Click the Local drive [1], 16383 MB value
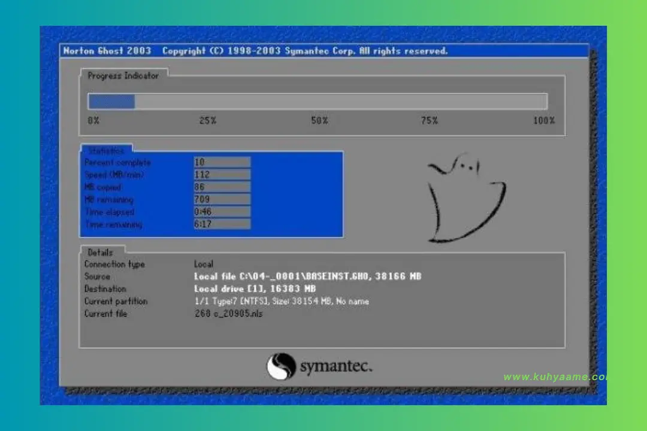The width and height of the screenshot is (647, 431). click(255, 289)
